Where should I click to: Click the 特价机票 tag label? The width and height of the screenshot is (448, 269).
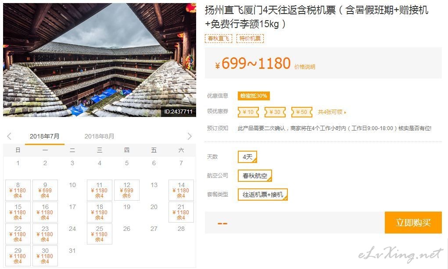pyautogui.click(x=250, y=38)
